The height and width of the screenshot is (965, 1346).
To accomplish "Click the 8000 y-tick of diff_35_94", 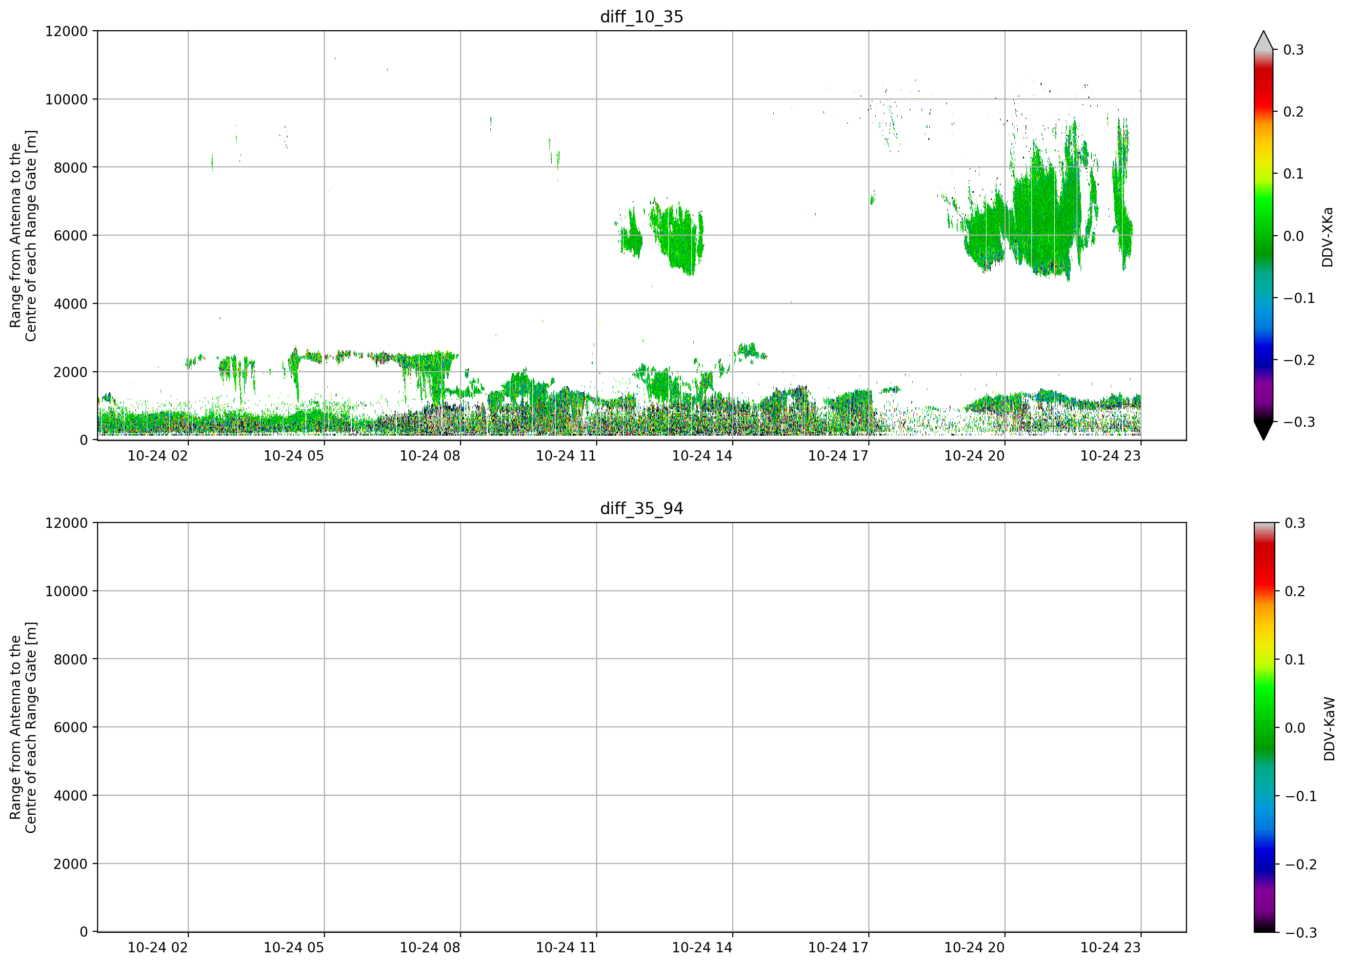I will click(71, 660).
